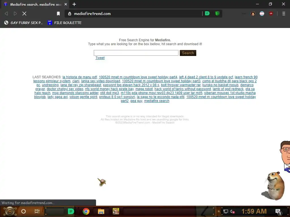Close the Mediafire search tab
The width and height of the screenshot is (290, 217).
[66, 4]
